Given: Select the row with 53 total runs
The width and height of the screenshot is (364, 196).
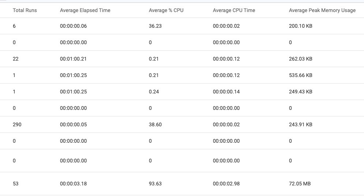Looking at the screenshot, I should pyautogui.click(x=182, y=184).
